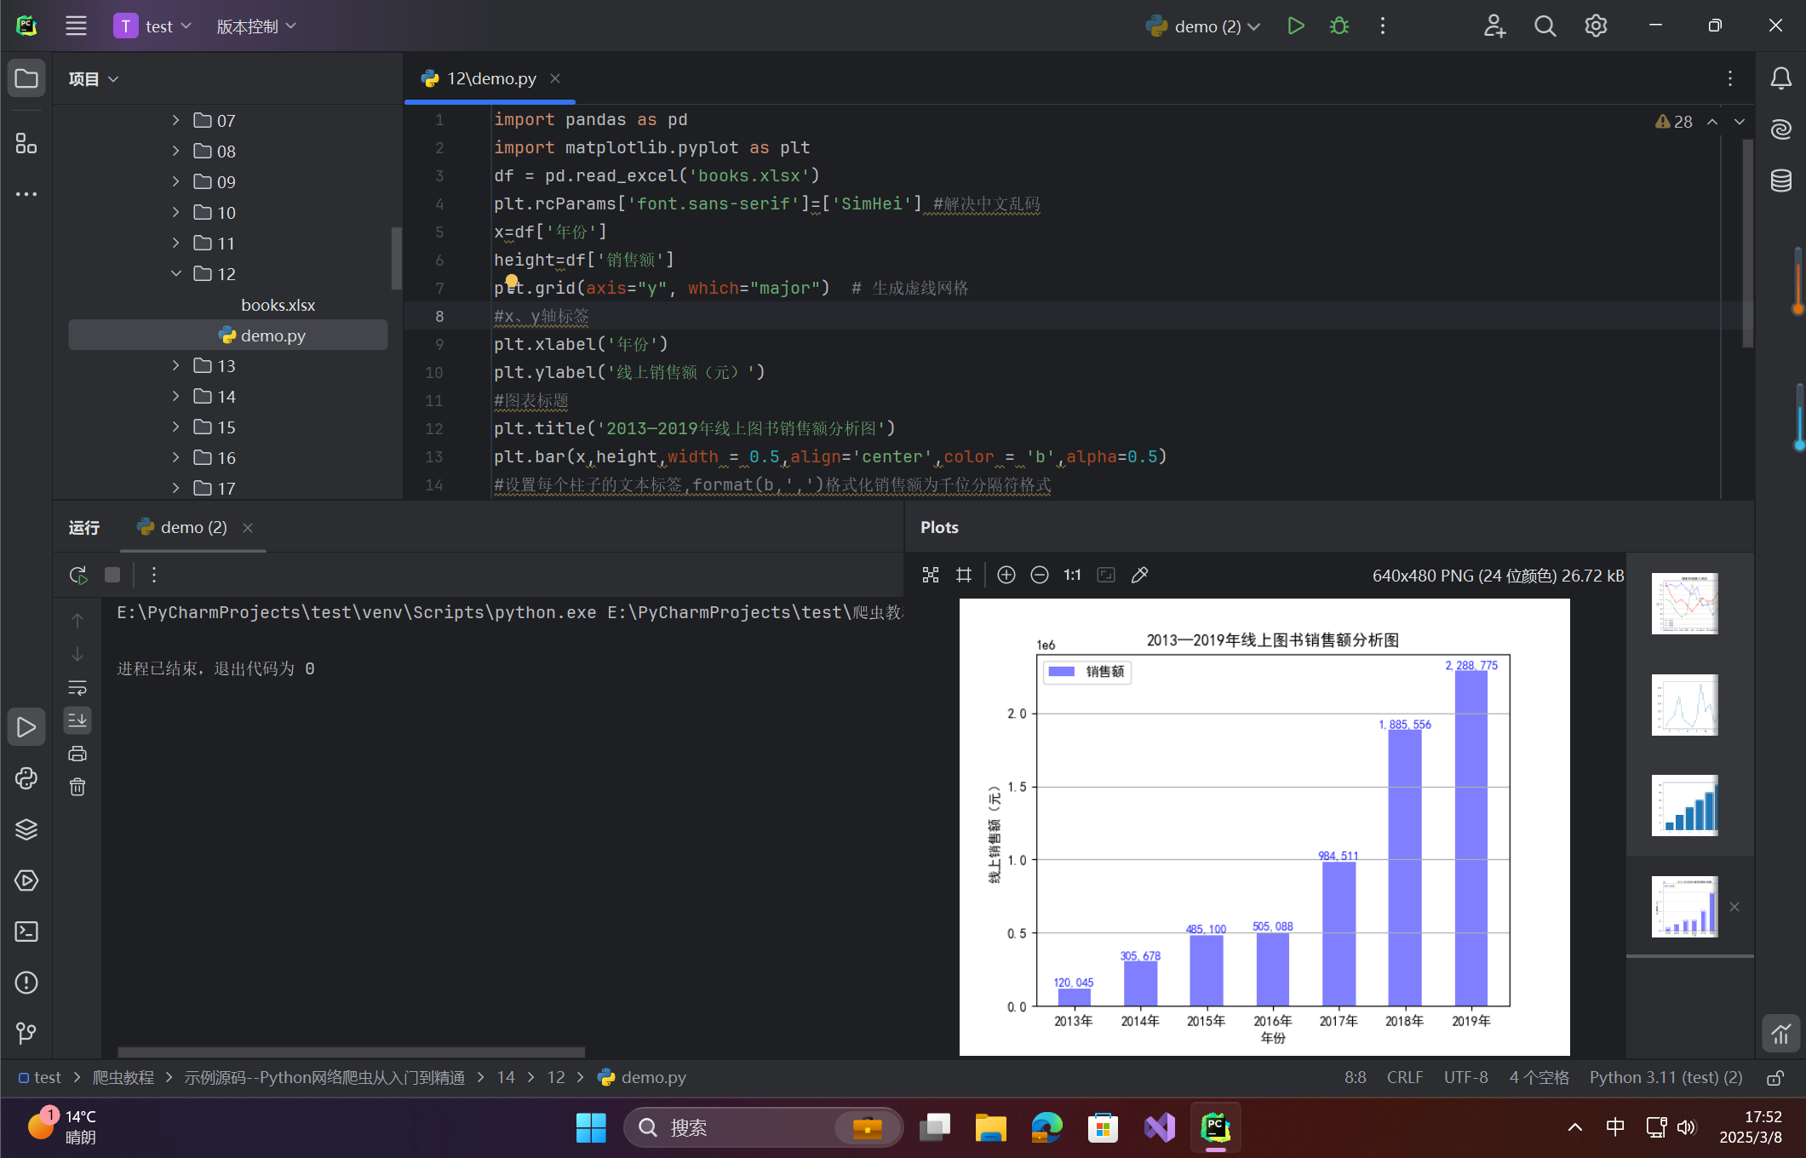Toggle plot grid display icon
Image resolution: width=1806 pixels, height=1158 pixels.
coord(964,575)
